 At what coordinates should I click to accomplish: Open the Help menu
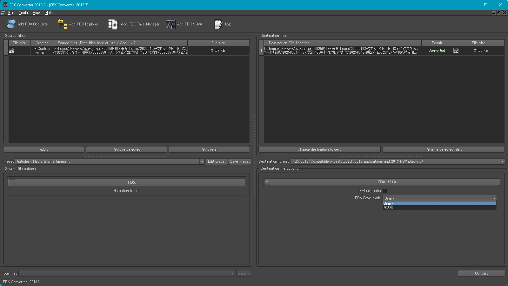tap(49, 13)
